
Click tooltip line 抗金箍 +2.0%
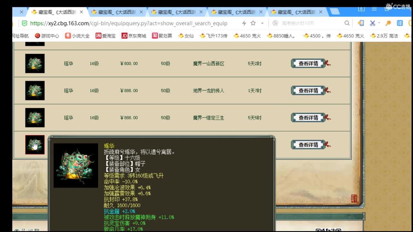(119, 211)
